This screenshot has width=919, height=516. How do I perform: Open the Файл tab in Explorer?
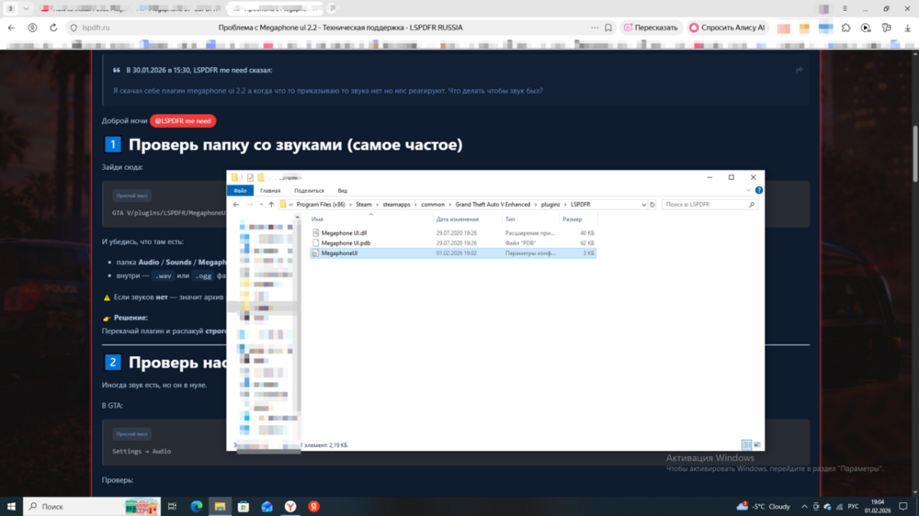240,190
